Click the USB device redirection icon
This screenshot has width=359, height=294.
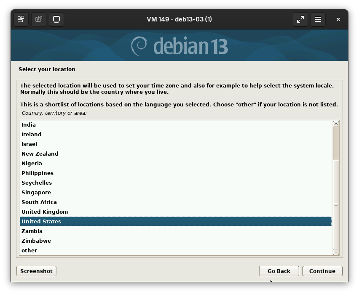pos(39,19)
